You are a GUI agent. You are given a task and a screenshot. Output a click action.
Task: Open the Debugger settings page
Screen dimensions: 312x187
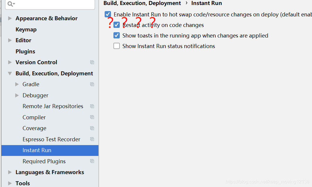[x=35, y=95]
